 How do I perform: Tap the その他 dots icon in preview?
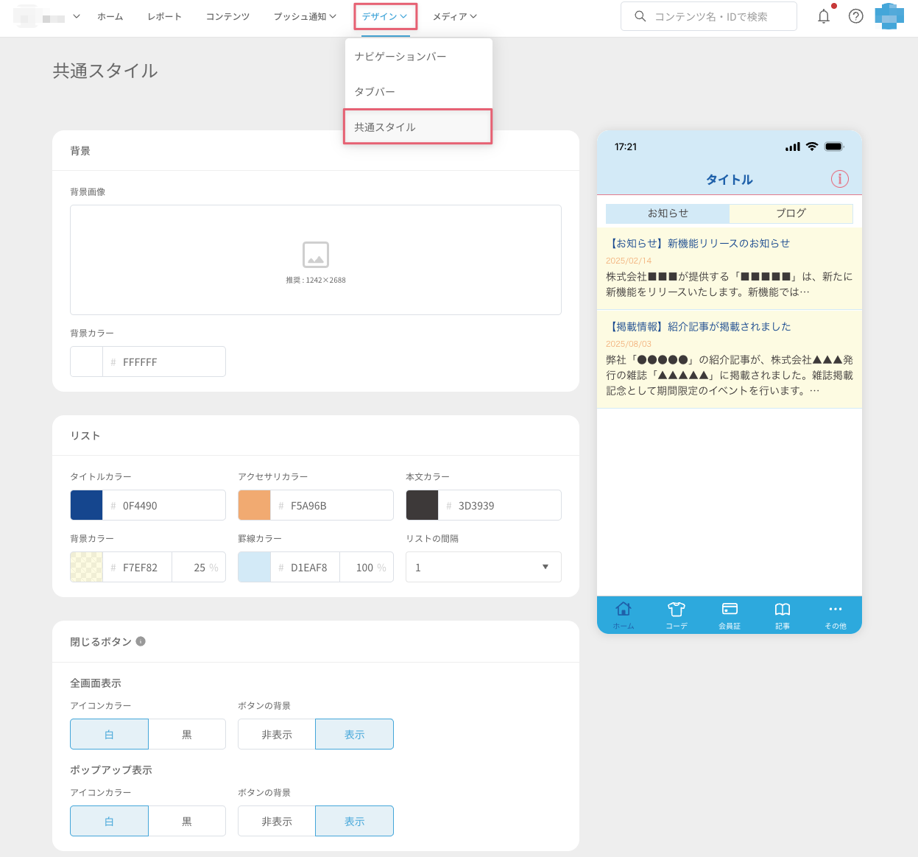click(x=836, y=609)
